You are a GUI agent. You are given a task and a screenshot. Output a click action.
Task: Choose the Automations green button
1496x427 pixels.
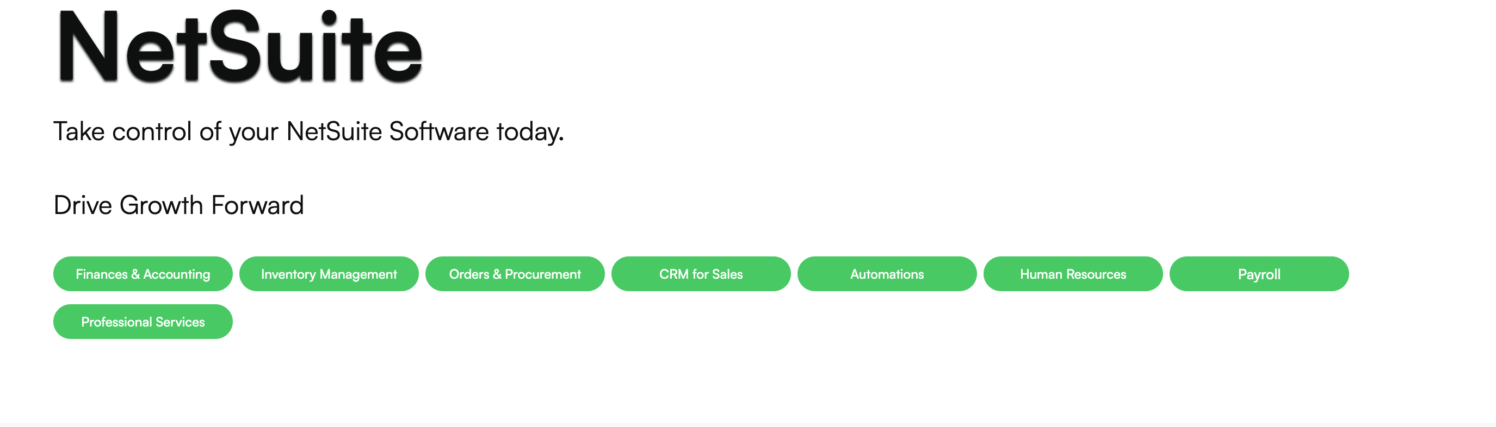[x=887, y=274]
